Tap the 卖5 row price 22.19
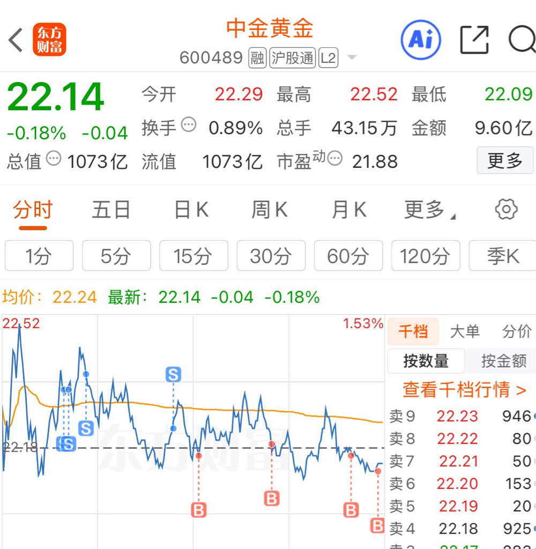 coord(458,506)
